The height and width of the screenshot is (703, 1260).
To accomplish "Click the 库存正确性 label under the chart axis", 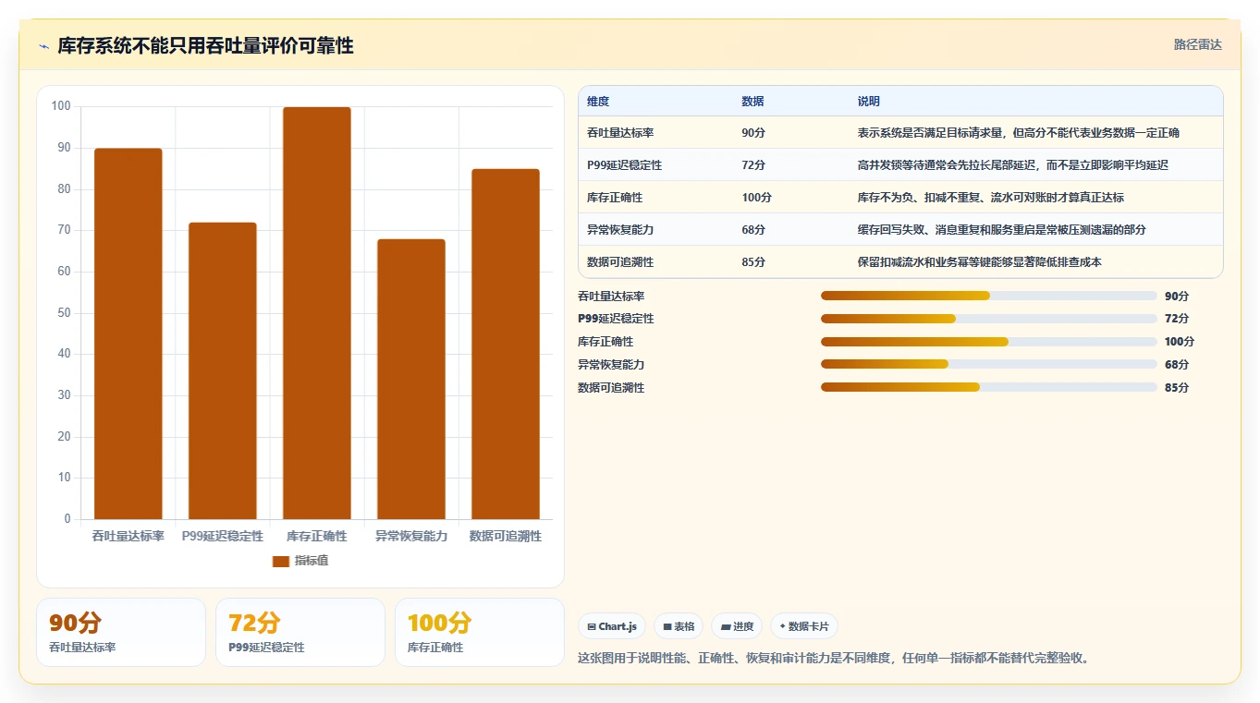I will point(317,537).
